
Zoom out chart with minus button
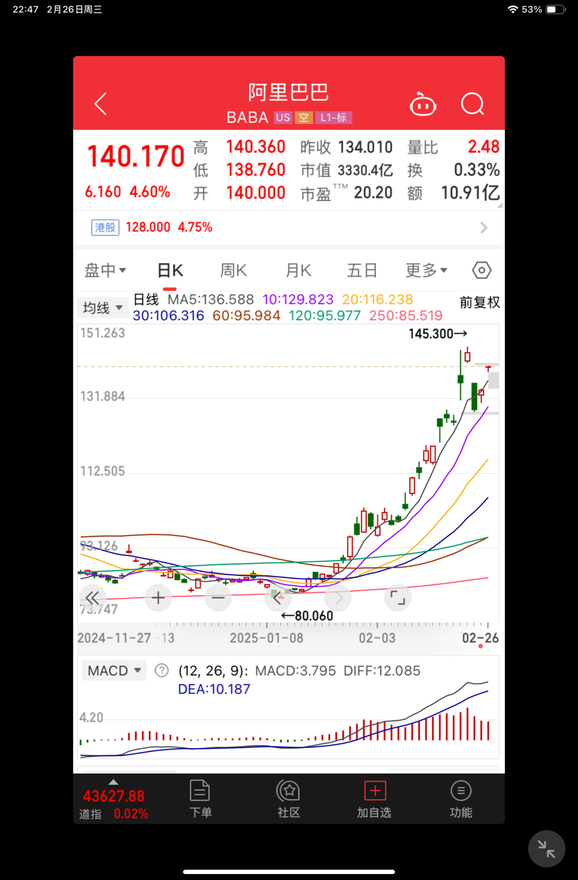pos(218,598)
